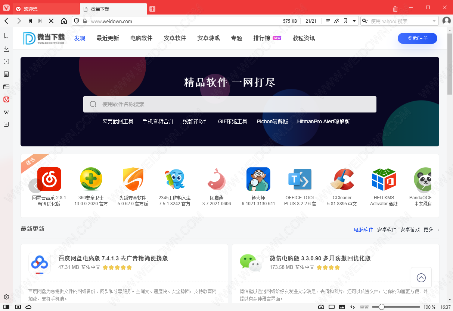This screenshot has width=453, height=311.
Task: Open page actions code icon
Action: tap(353, 307)
